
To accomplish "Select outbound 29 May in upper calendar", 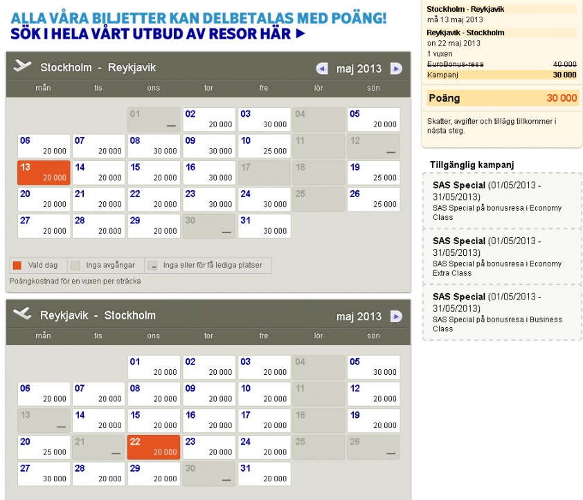I will [154, 226].
